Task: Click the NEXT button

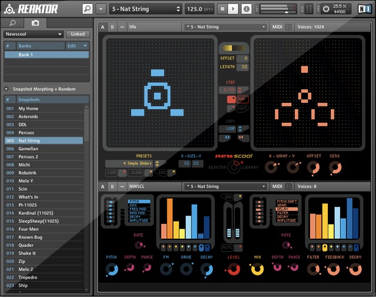Action: tap(243, 108)
